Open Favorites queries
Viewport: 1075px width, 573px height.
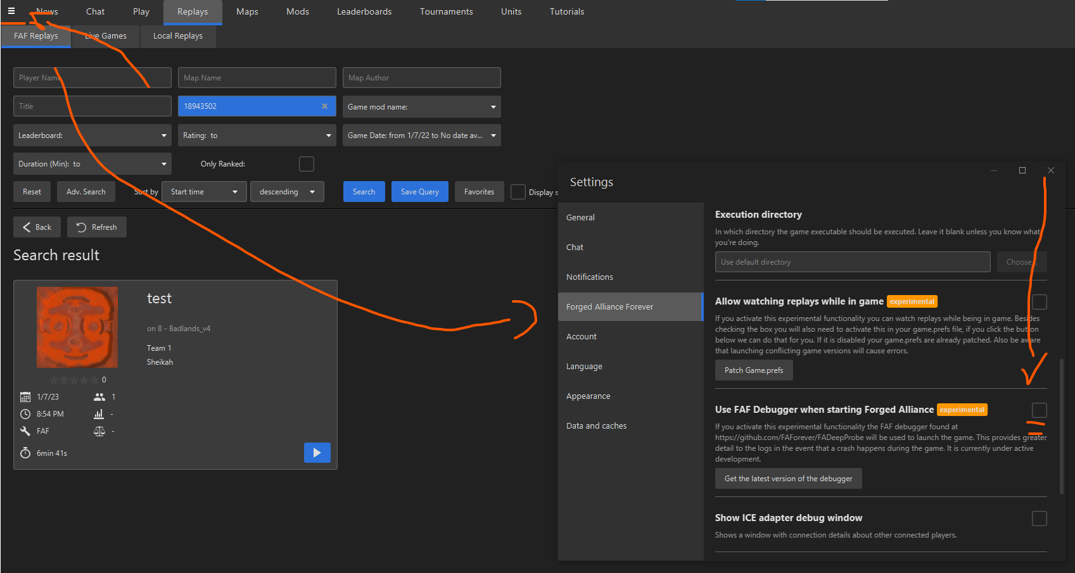[480, 192]
